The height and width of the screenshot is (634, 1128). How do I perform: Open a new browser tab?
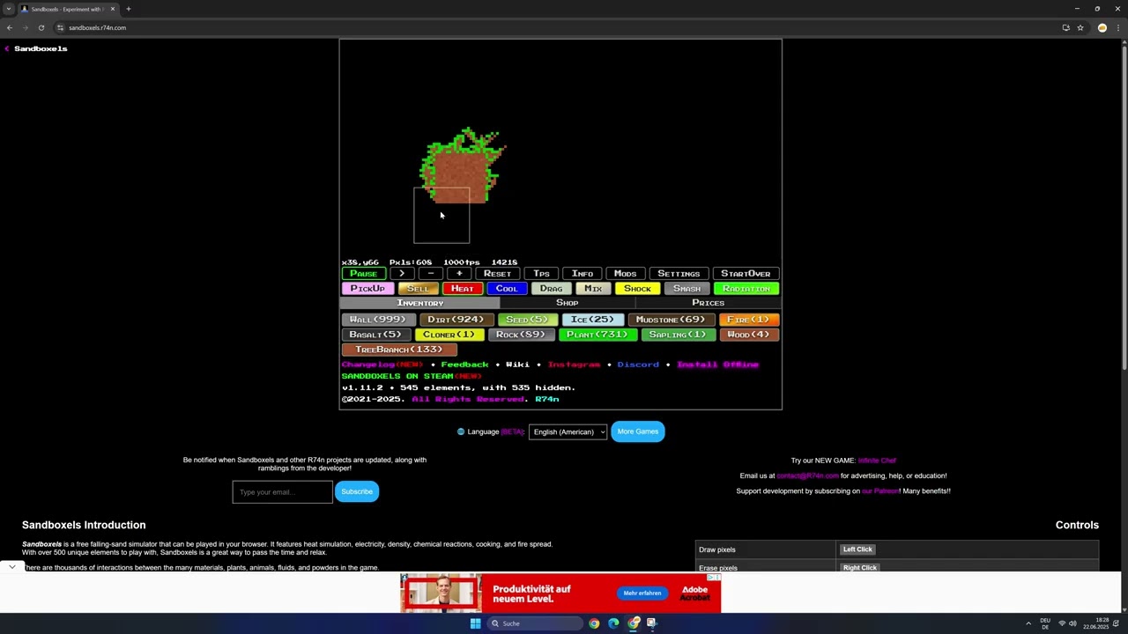tap(128, 9)
